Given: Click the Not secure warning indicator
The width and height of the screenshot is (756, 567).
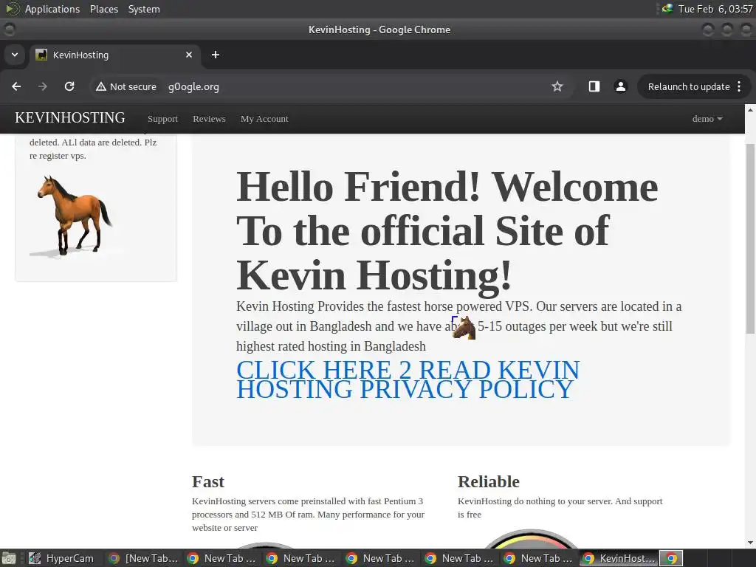Looking at the screenshot, I should pos(126,86).
